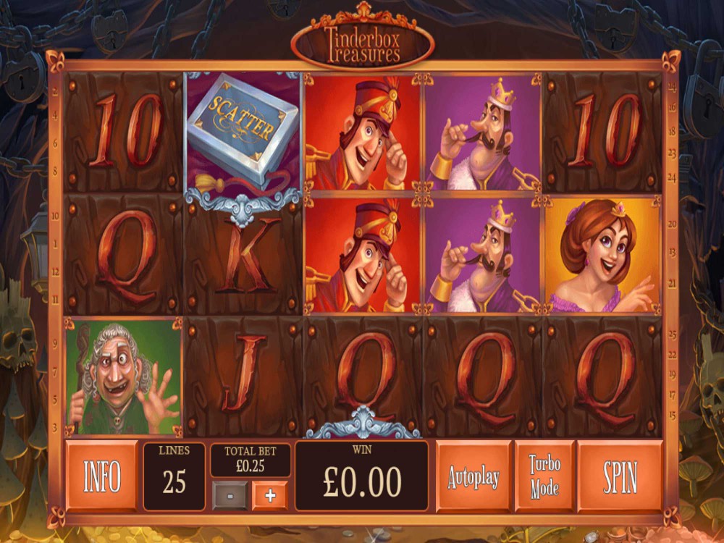This screenshot has height=543, width=724.
Task: Click the K card symbol
Action: coord(243,254)
